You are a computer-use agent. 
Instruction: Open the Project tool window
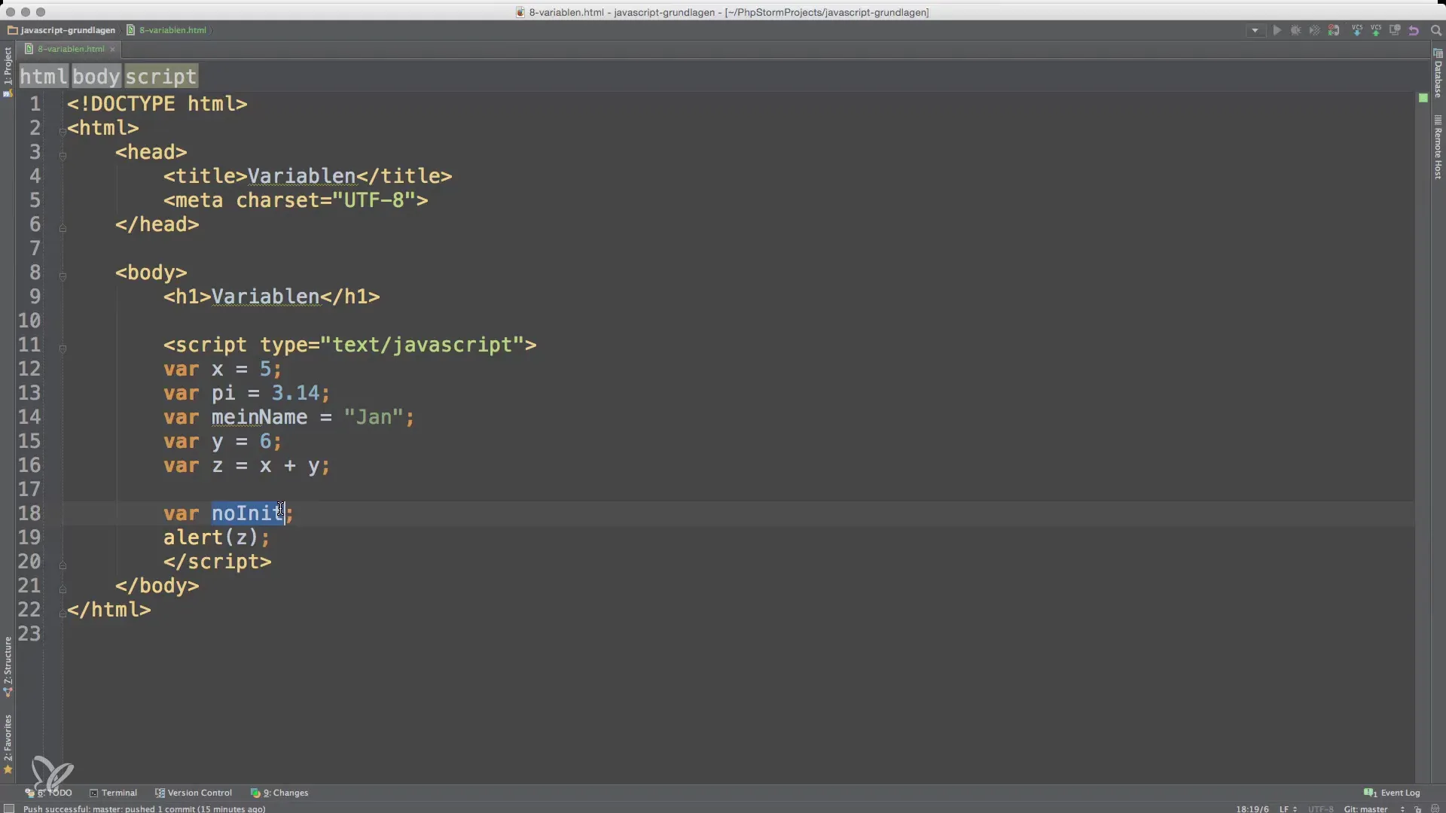pyautogui.click(x=8, y=72)
